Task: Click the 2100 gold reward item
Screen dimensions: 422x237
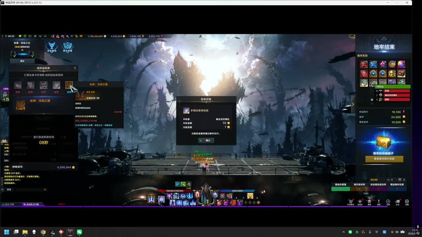Action: point(392,64)
